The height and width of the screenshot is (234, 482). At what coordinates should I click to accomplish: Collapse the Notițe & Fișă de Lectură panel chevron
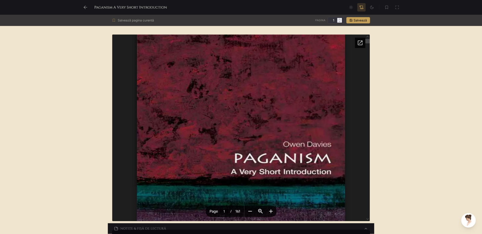[x=366, y=229]
